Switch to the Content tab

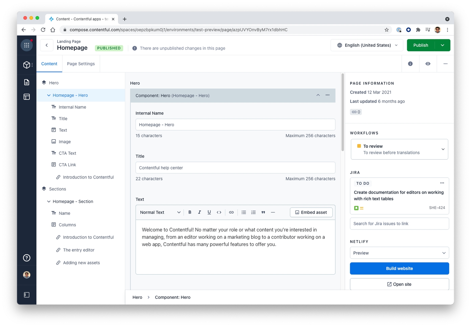point(49,64)
